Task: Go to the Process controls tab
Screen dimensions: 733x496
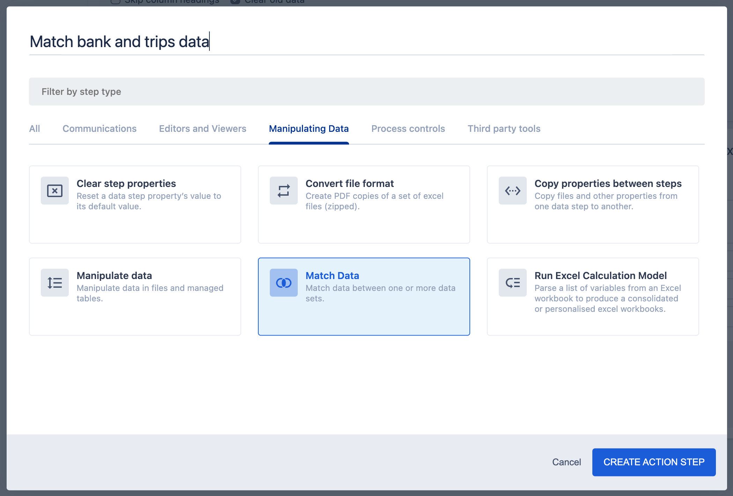Action: [x=408, y=129]
